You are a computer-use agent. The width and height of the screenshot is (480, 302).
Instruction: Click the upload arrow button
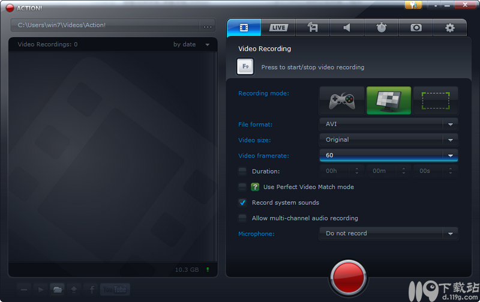coord(74,289)
